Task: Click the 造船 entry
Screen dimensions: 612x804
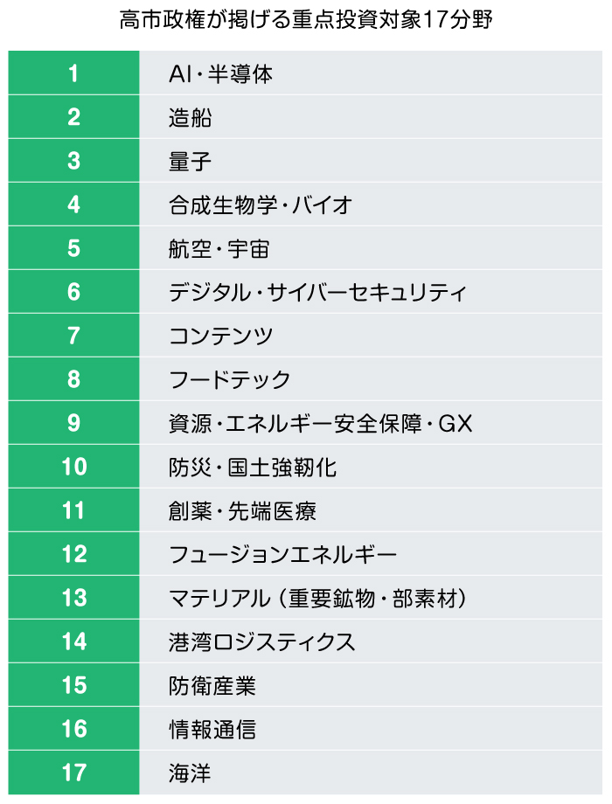Action: pyautogui.click(x=190, y=118)
